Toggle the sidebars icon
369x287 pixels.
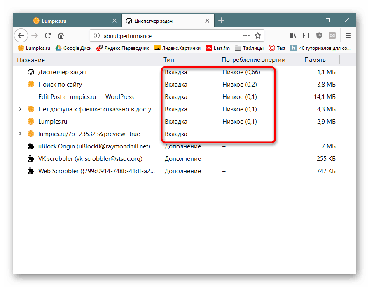(x=306, y=35)
